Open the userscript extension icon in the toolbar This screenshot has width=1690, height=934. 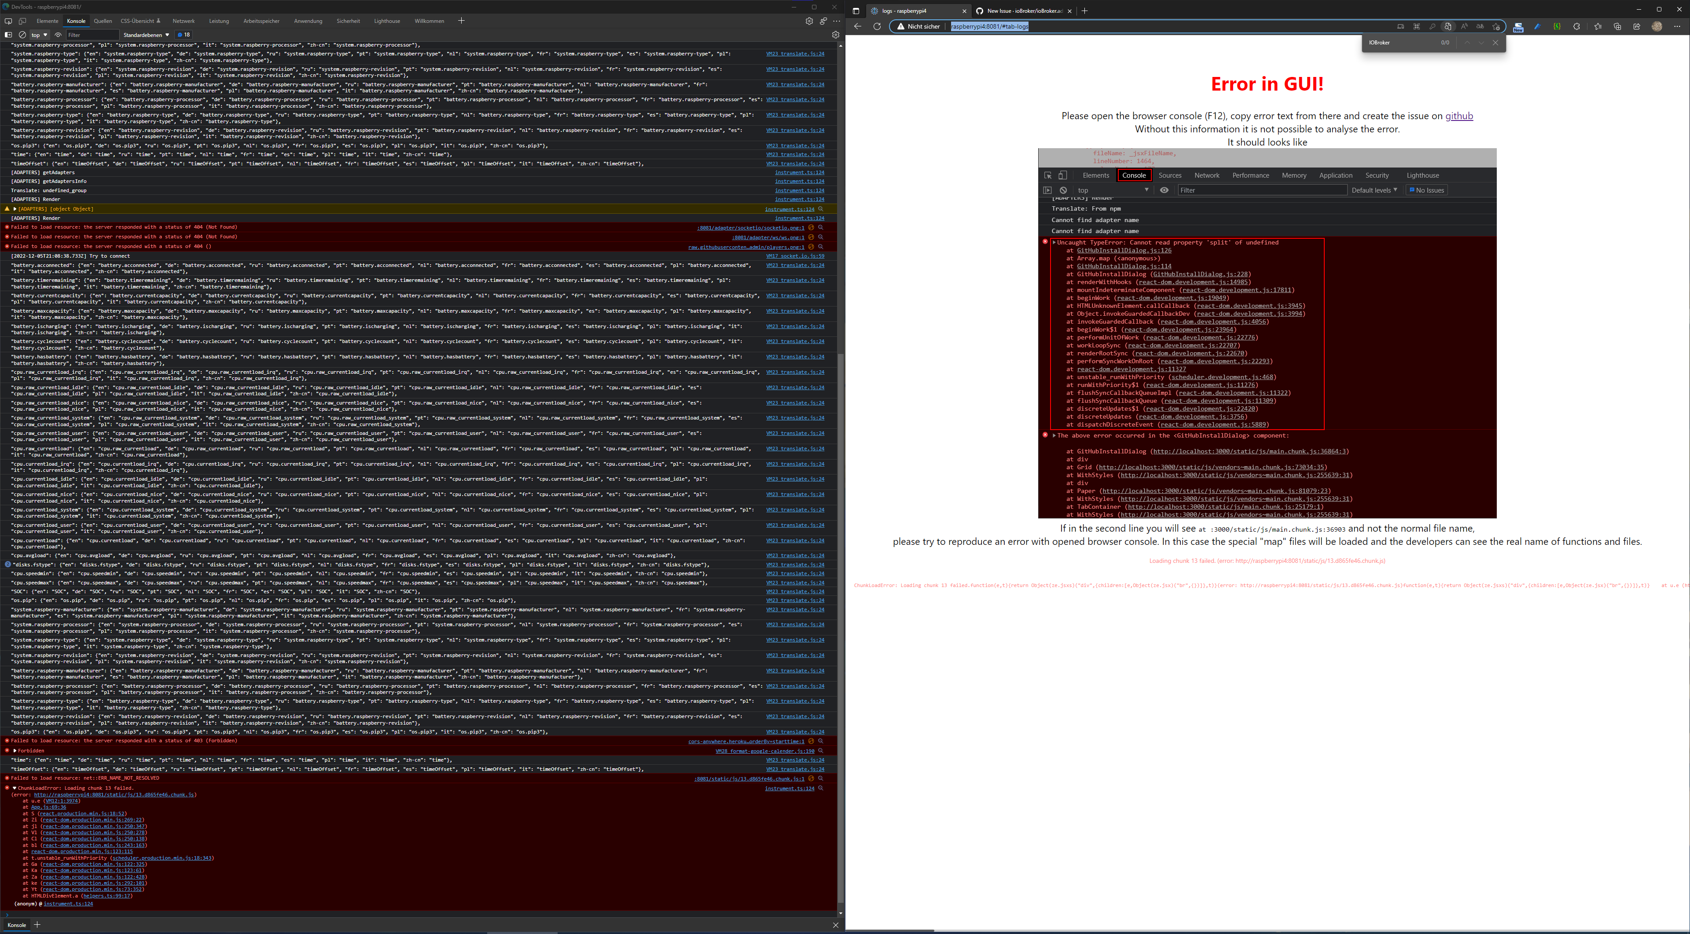pos(1557,27)
